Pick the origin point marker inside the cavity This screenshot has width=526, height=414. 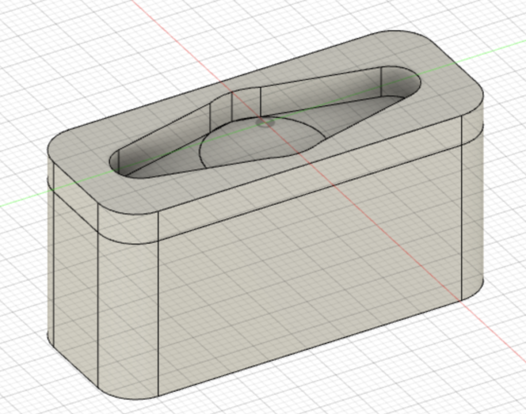(265, 123)
